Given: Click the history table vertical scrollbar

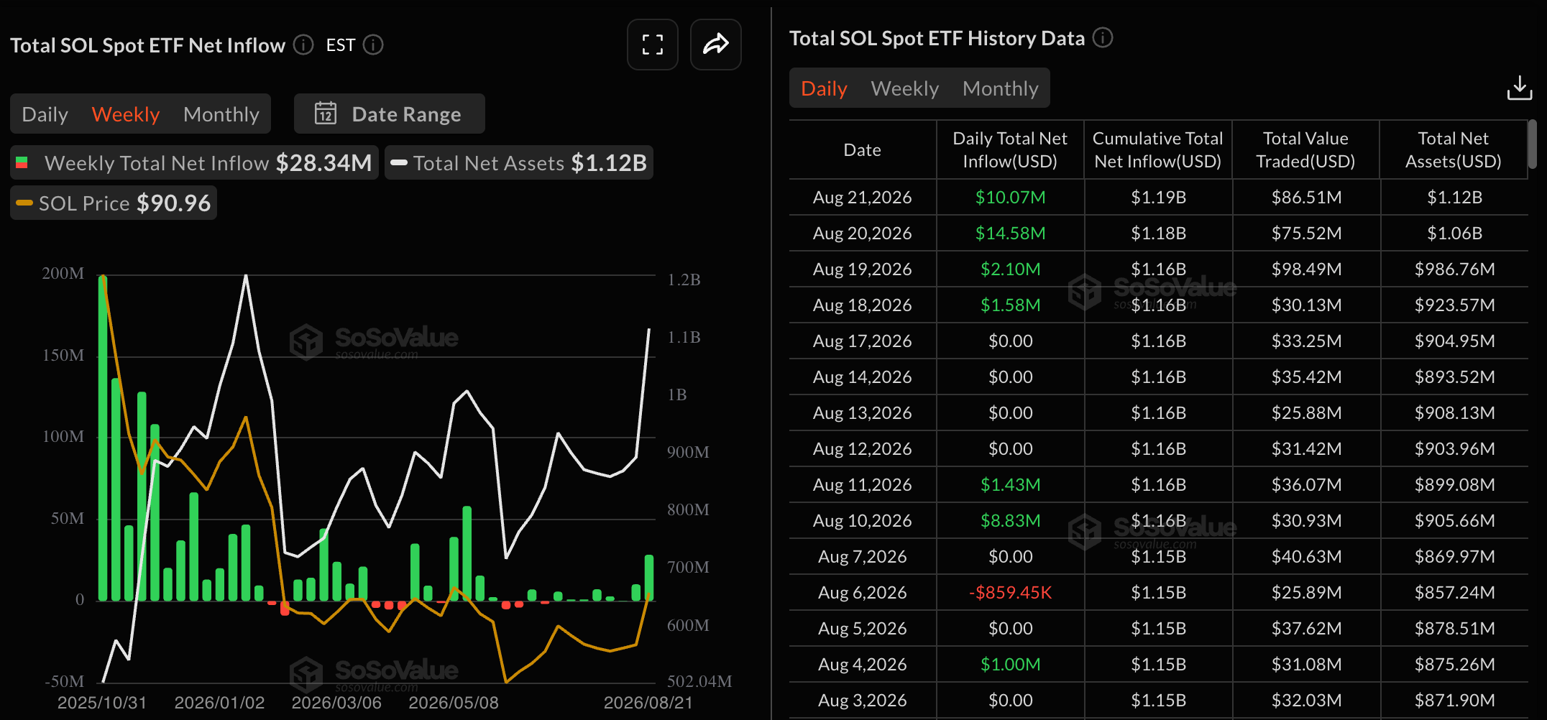Looking at the screenshot, I should (x=1532, y=144).
